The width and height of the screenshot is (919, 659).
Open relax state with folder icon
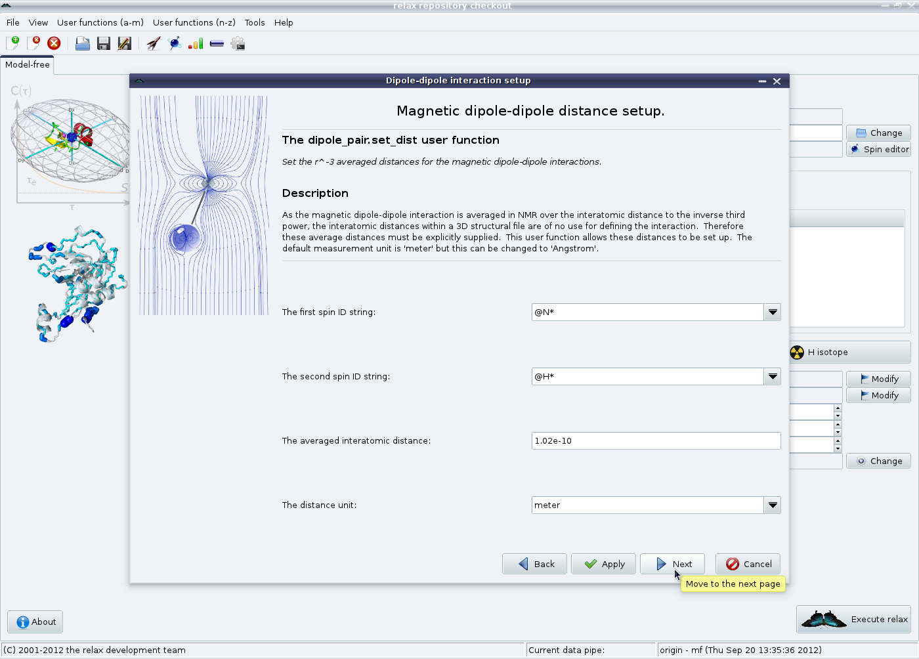(83, 44)
